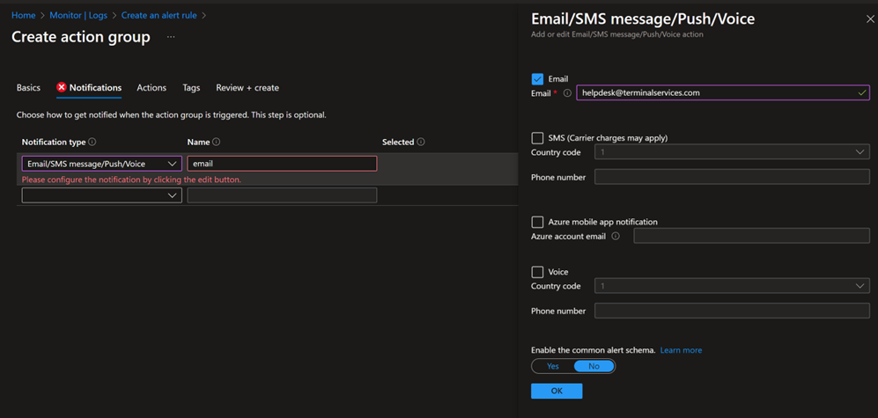Viewport: 878px width, 418px height.
Task: Enable the Voice checkbox
Action: tap(537, 272)
